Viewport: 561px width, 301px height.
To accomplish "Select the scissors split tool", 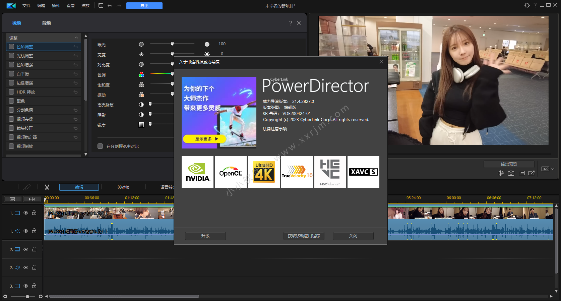I will point(47,187).
